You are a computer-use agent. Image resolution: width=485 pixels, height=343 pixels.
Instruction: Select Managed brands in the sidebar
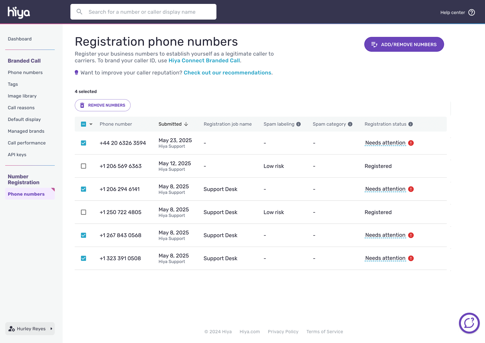coord(26,131)
